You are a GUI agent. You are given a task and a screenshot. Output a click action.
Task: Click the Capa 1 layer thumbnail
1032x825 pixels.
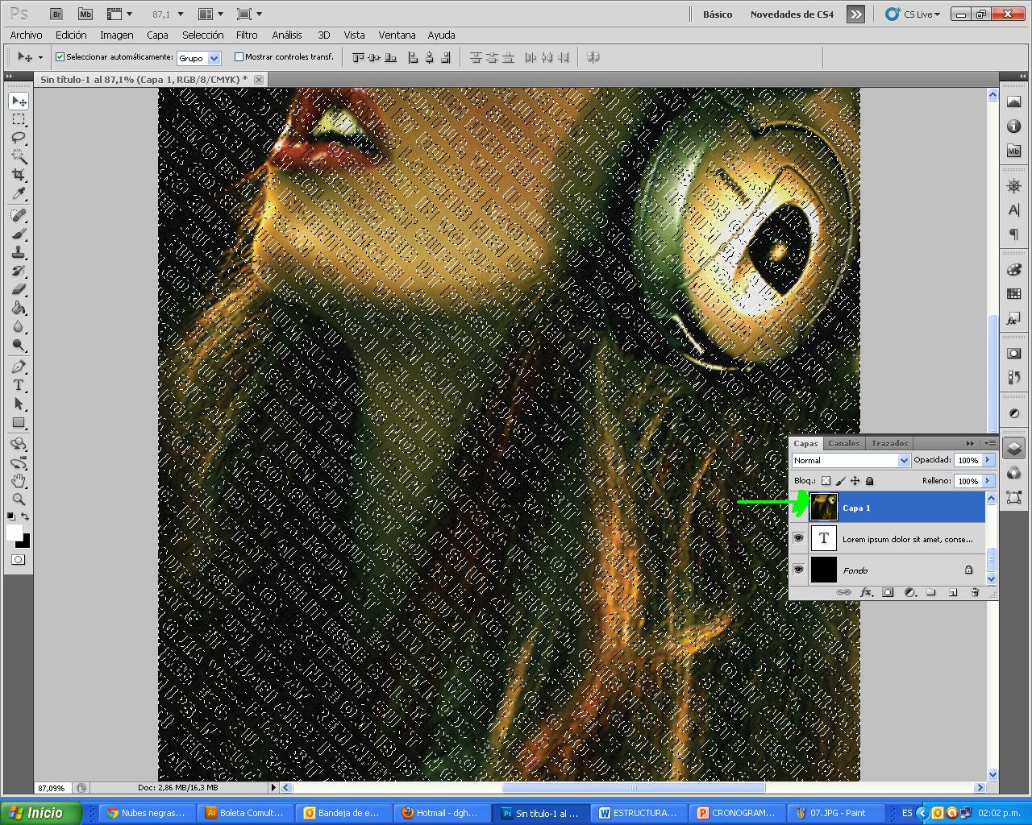click(823, 507)
